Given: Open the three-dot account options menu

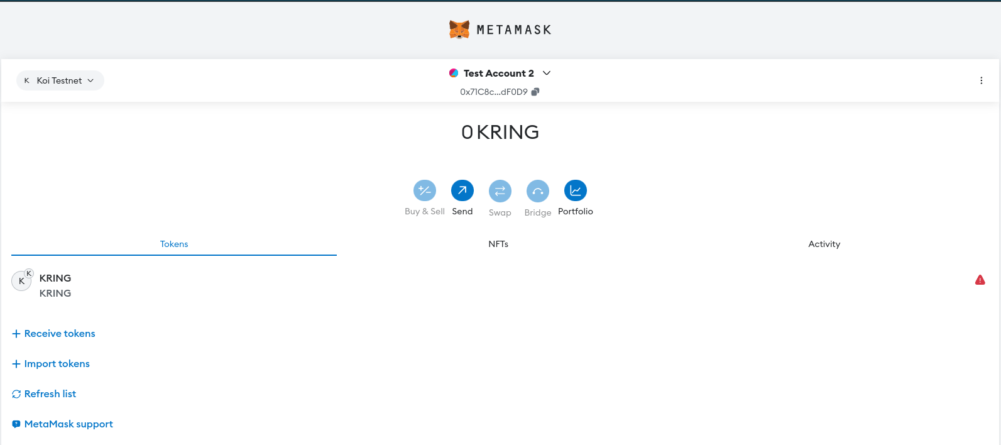Looking at the screenshot, I should tap(981, 80).
